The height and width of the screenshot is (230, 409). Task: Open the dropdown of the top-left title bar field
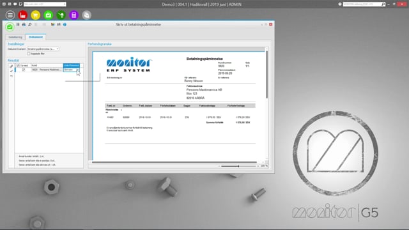[x=65, y=4]
